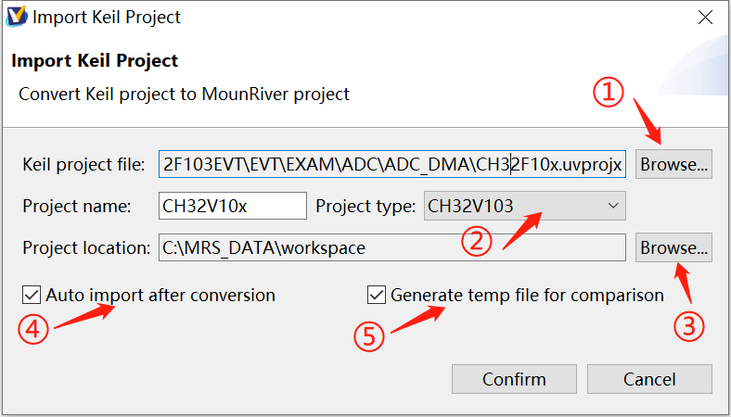731x417 pixels.
Task: Open the Project type dropdown
Action: (x=524, y=206)
